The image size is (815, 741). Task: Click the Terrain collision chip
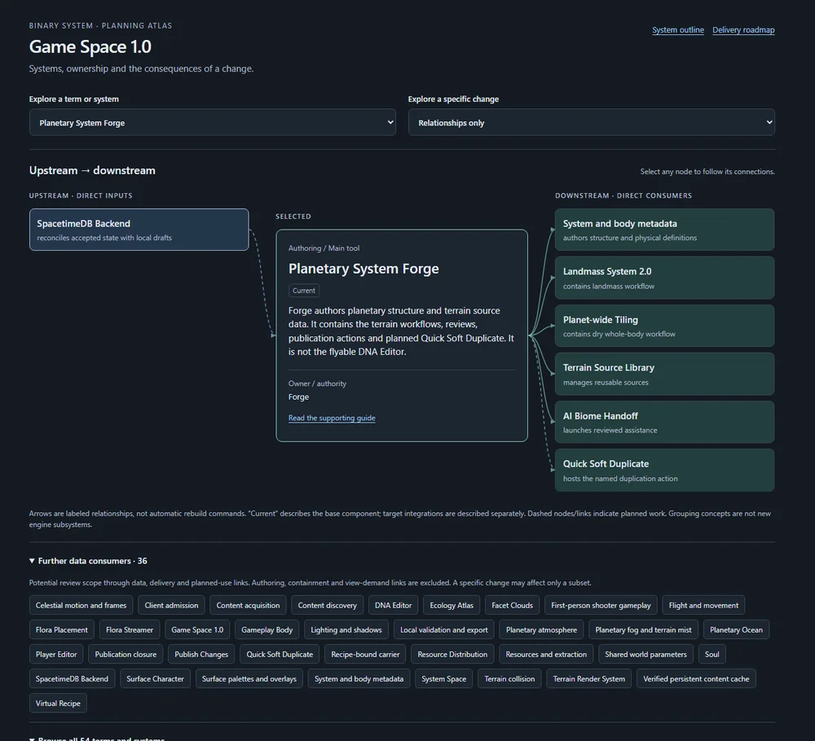pos(509,678)
